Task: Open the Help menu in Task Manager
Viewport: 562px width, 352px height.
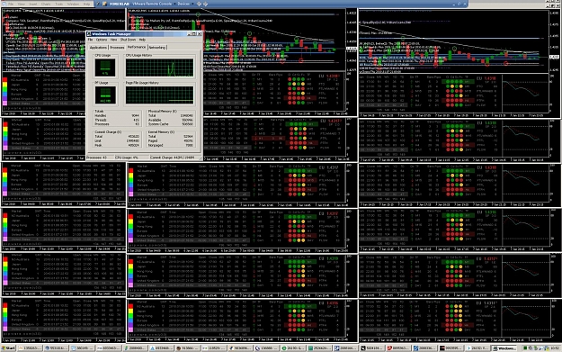Action: click(x=142, y=40)
